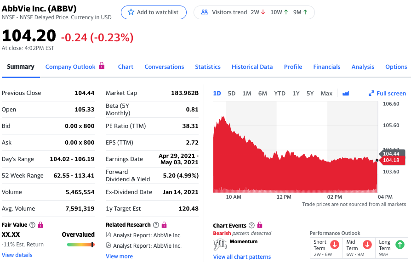Click the PE Ratio (TTM) value 38.31
Viewport: 411px width, 262px height.
point(190,126)
